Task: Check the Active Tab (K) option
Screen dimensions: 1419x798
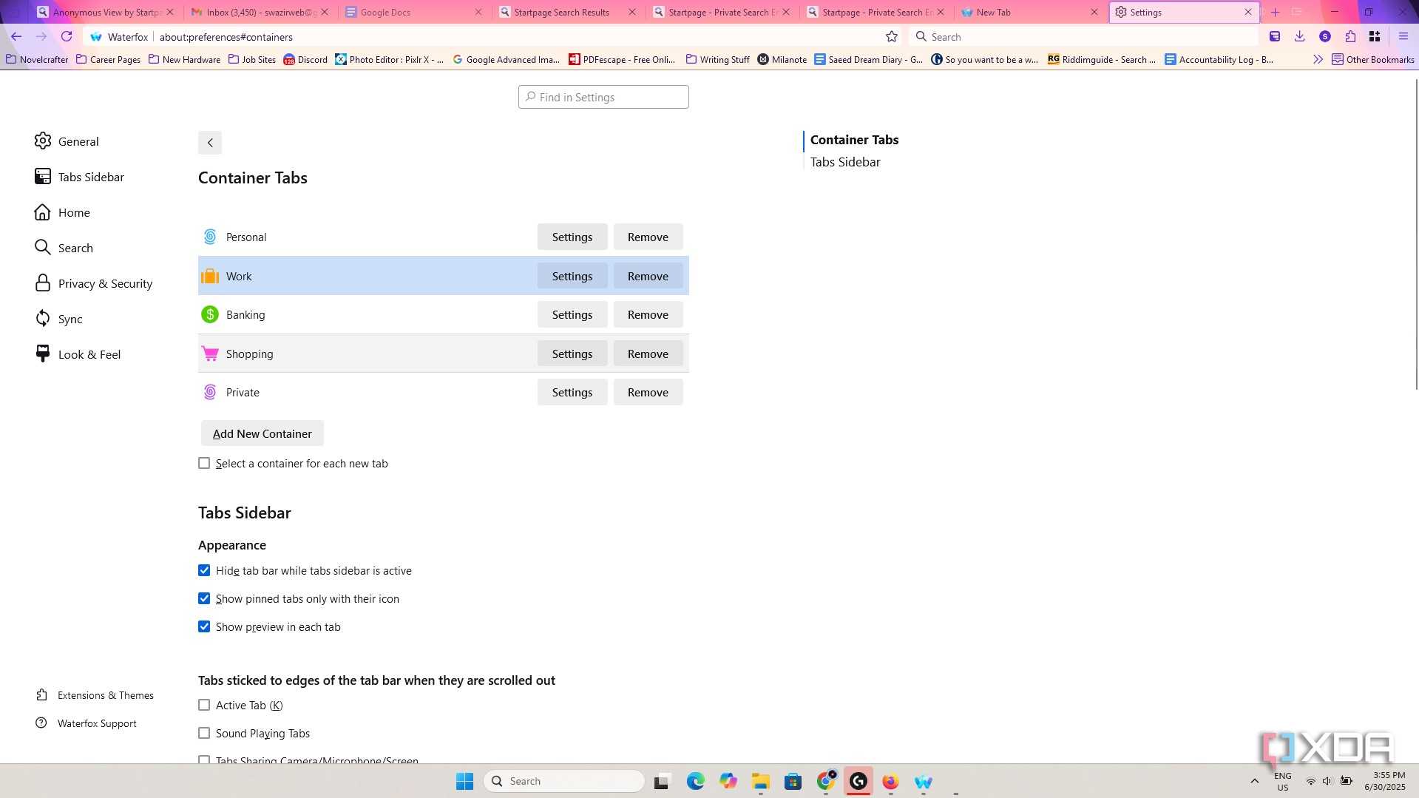Action: pyautogui.click(x=204, y=705)
